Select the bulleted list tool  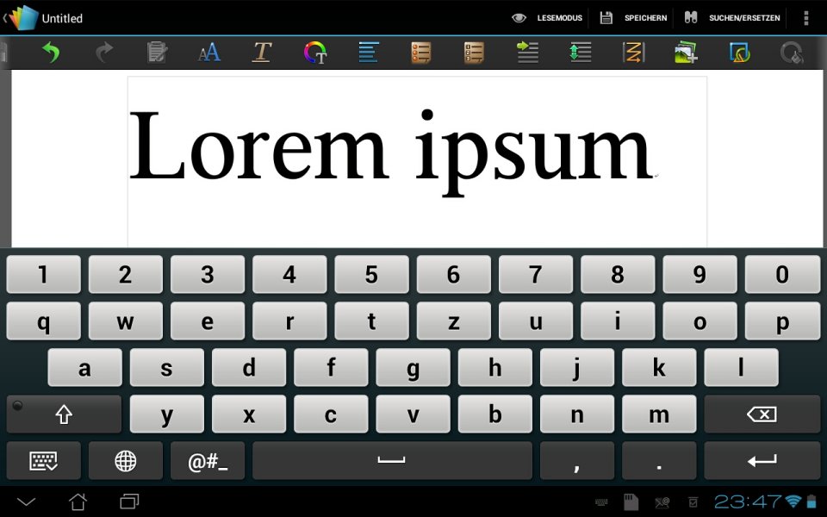point(421,53)
